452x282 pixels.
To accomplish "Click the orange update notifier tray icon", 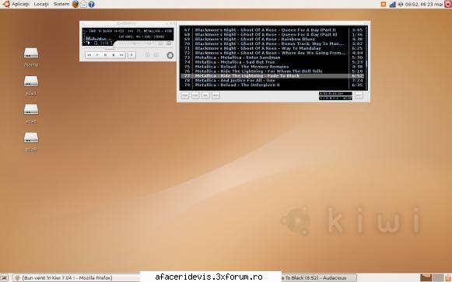I will point(384,5).
